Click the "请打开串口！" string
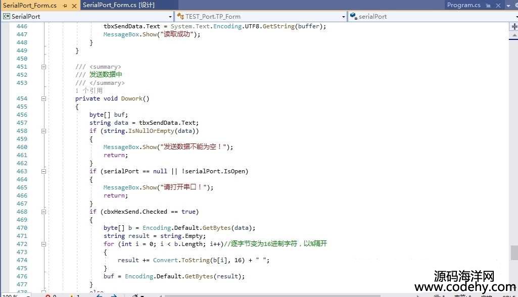The image size is (518, 297). [183, 187]
